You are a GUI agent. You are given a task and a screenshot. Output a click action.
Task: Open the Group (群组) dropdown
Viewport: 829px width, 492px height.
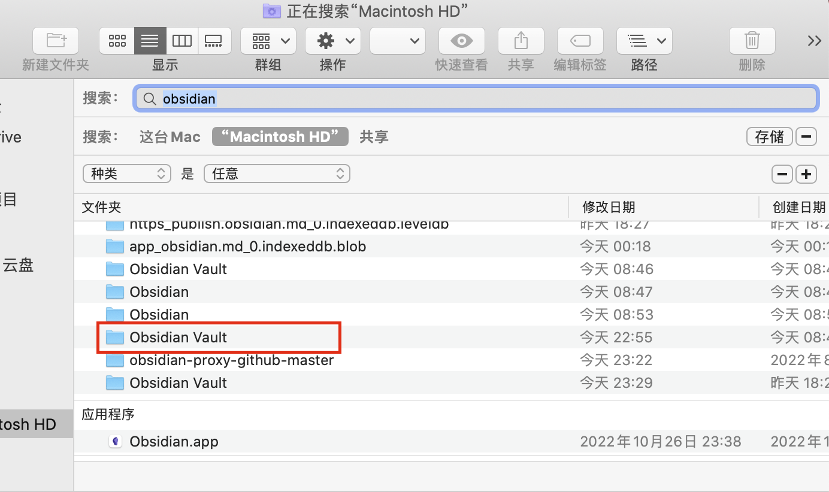tap(268, 41)
